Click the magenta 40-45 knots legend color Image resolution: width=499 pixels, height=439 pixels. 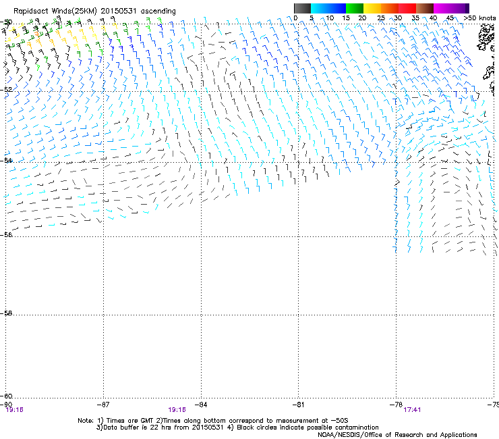point(442,8)
